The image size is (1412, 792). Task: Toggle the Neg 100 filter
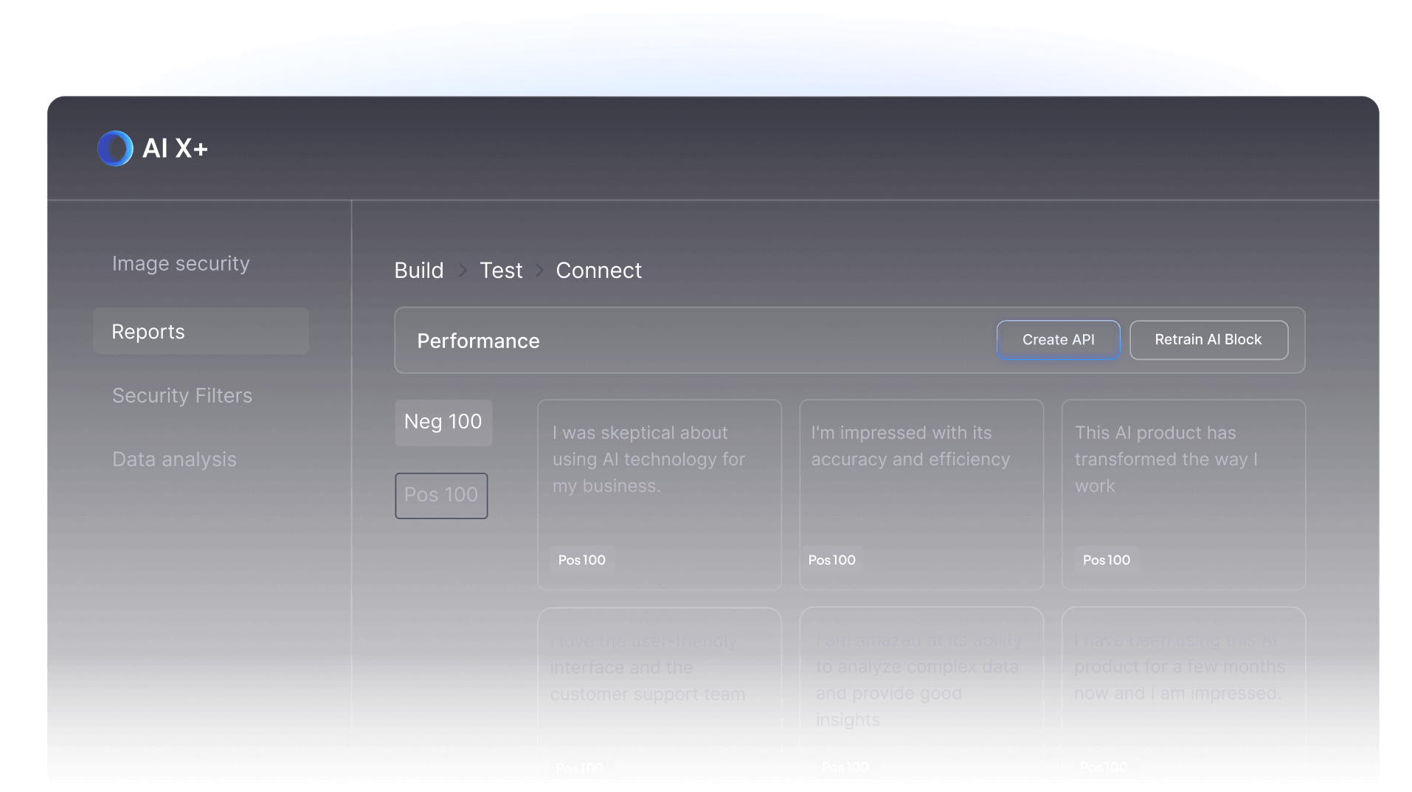tap(443, 422)
